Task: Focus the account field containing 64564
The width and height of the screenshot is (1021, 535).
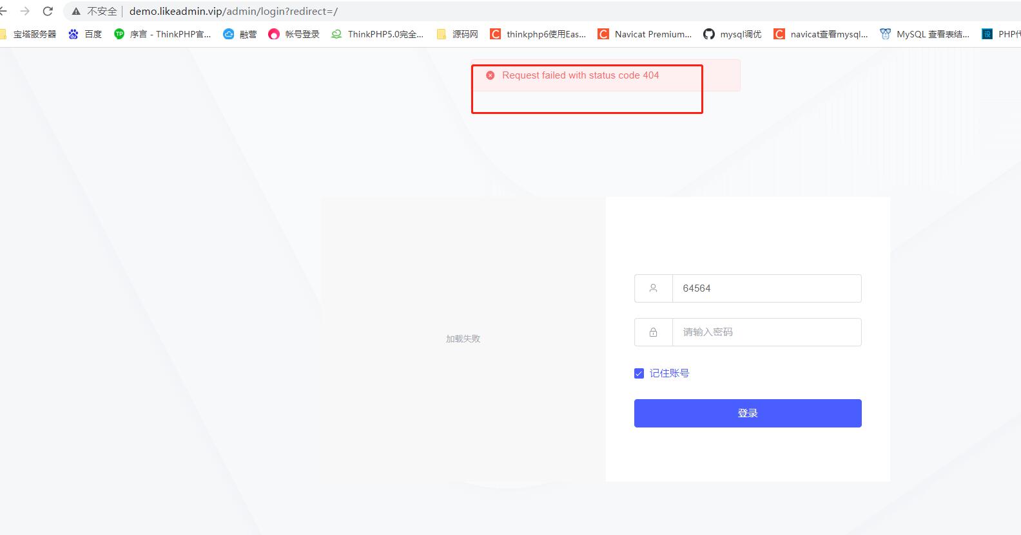Action: click(766, 288)
